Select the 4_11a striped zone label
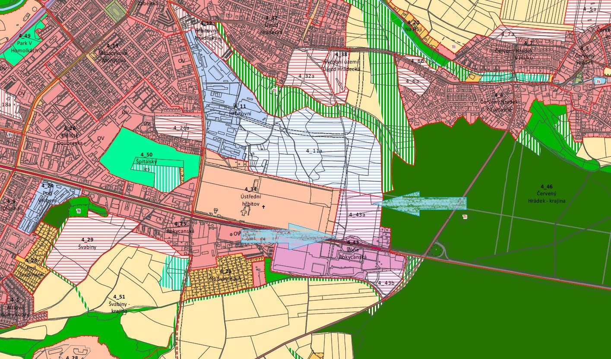Screen dimensions: 611x359 click(314, 151)
